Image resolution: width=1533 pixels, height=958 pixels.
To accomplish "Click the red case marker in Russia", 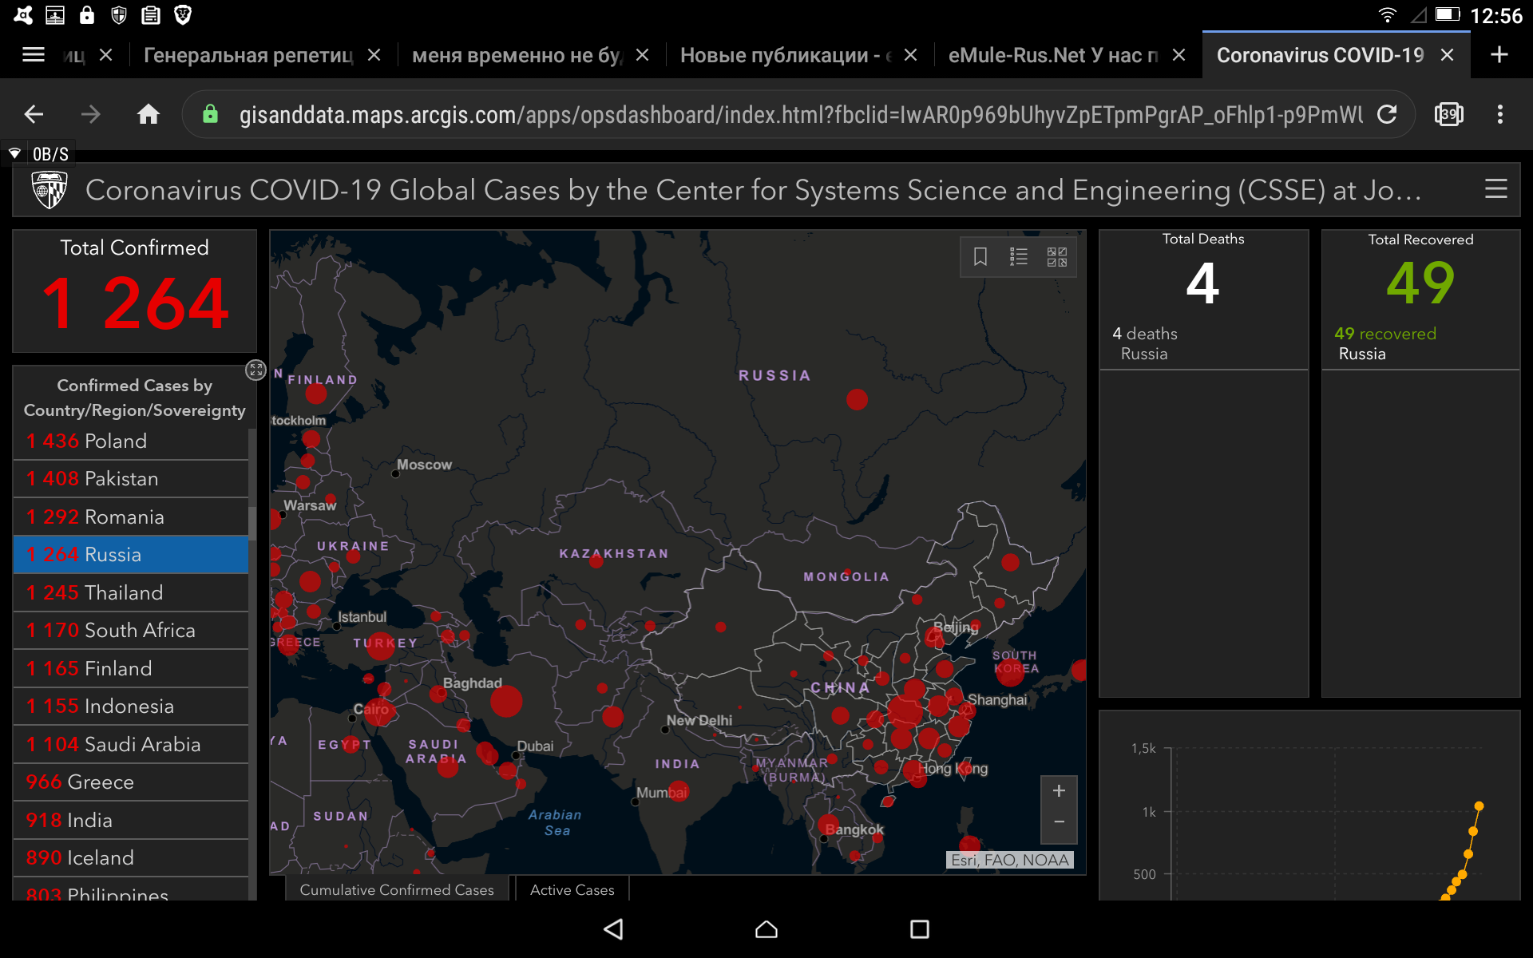I will (x=857, y=399).
